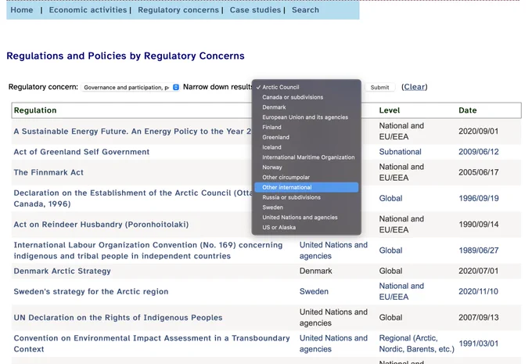Viewport: 532px width, 364px height.
Task: Click date 2005/06/17
Action: 478,172
